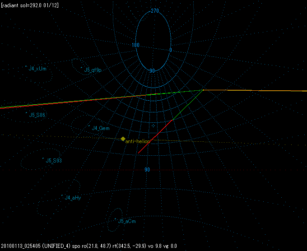Image resolution: width=307 pixels, height=251 pixels.
Task: Select the anti-helion text label
Action: [138, 141]
